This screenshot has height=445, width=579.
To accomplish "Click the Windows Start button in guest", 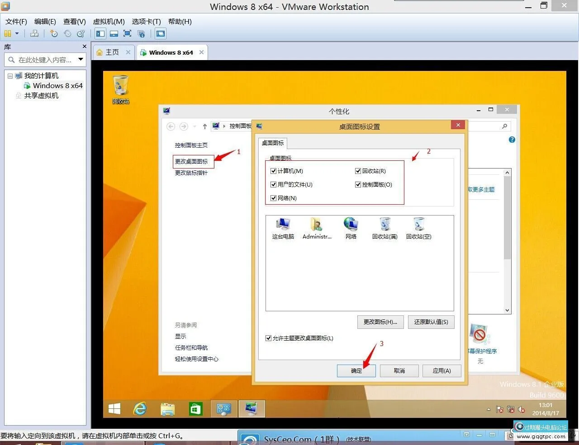I will (114, 409).
